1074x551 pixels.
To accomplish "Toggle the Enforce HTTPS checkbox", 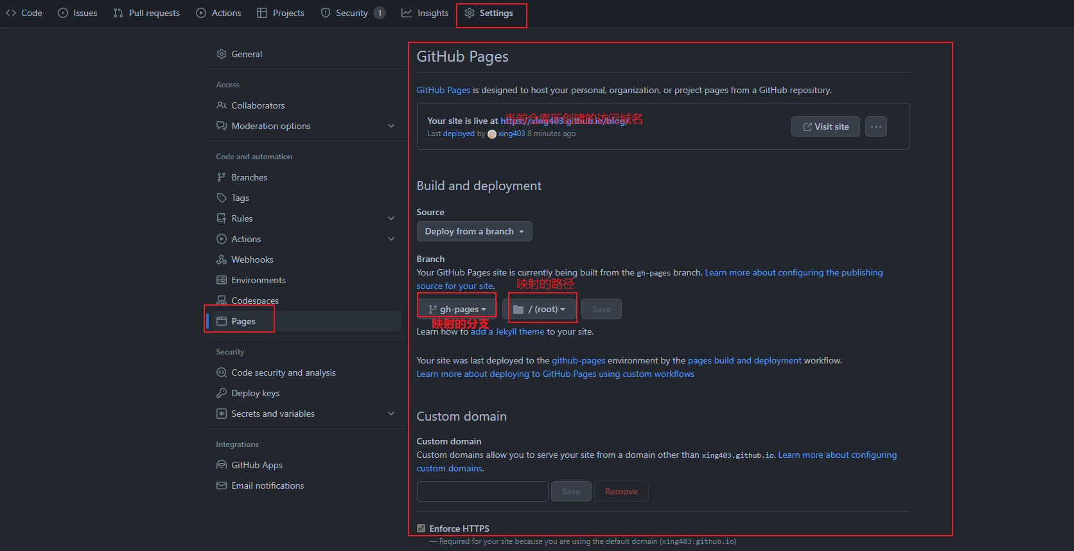I will click(x=421, y=529).
